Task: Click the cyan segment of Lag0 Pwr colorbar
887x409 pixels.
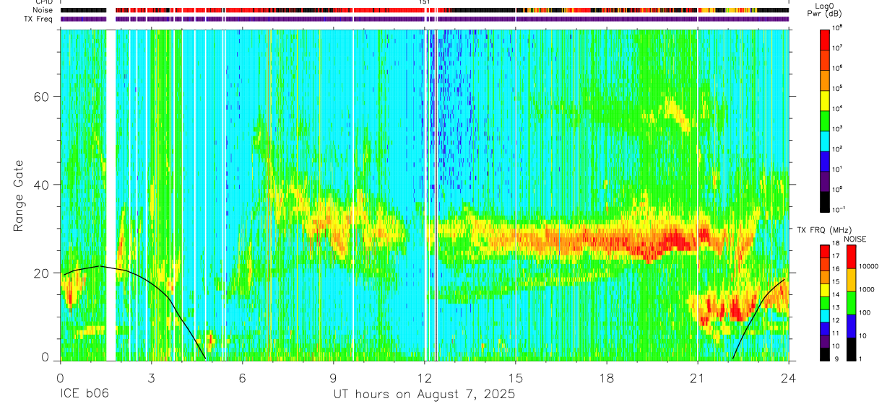Action: (825, 141)
